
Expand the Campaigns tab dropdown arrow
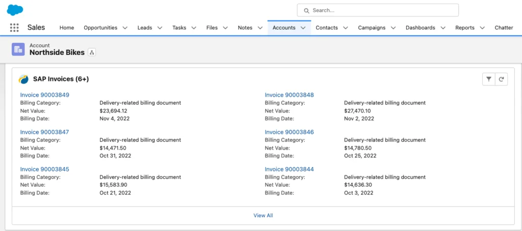(393, 28)
